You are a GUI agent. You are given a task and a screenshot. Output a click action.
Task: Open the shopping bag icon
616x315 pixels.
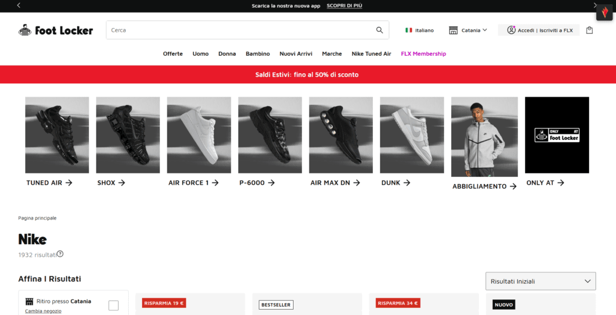590,30
